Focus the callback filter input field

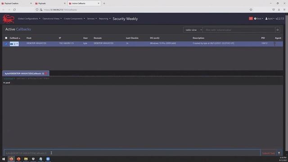[239, 30]
